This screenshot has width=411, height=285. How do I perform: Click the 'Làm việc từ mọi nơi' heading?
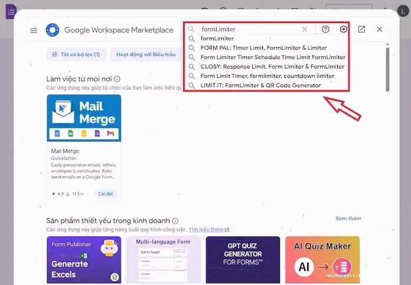(x=79, y=79)
